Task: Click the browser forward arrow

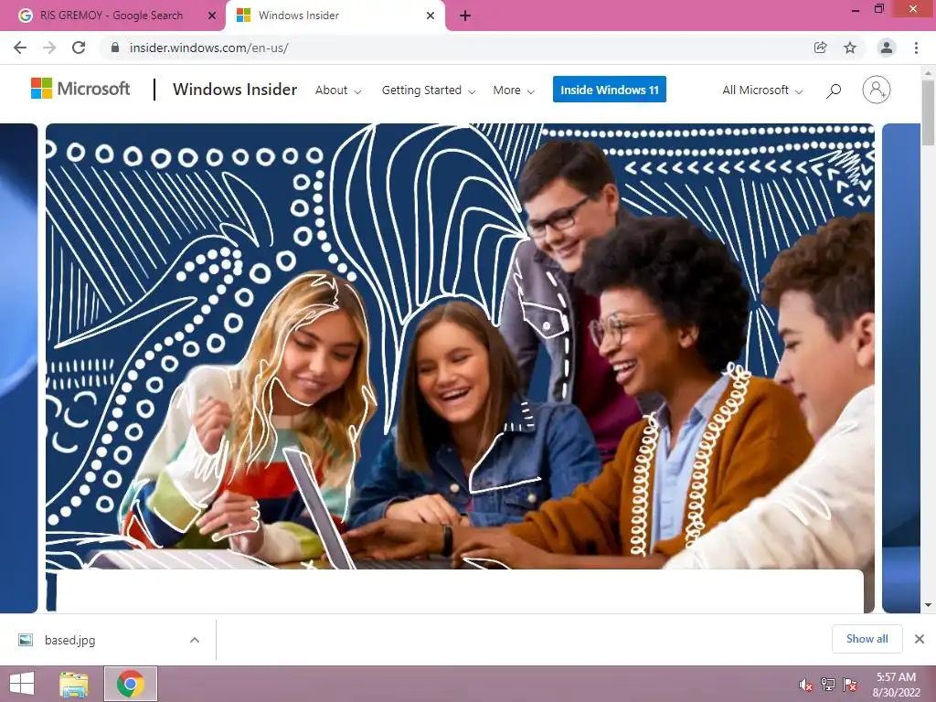Action: pyautogui.click(x=49, y=48)
